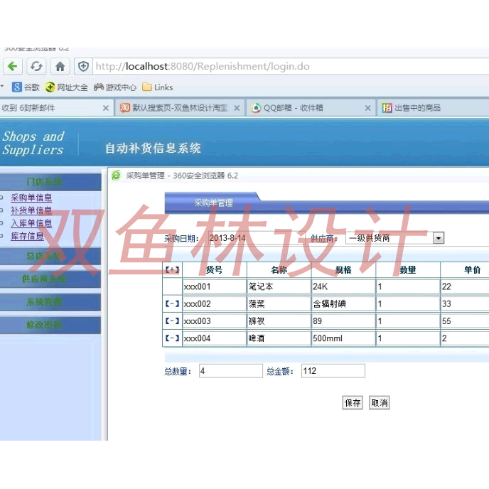
Task: Open the Links bookmark folder
Action: pyautogui.click(x=158, y=87)
